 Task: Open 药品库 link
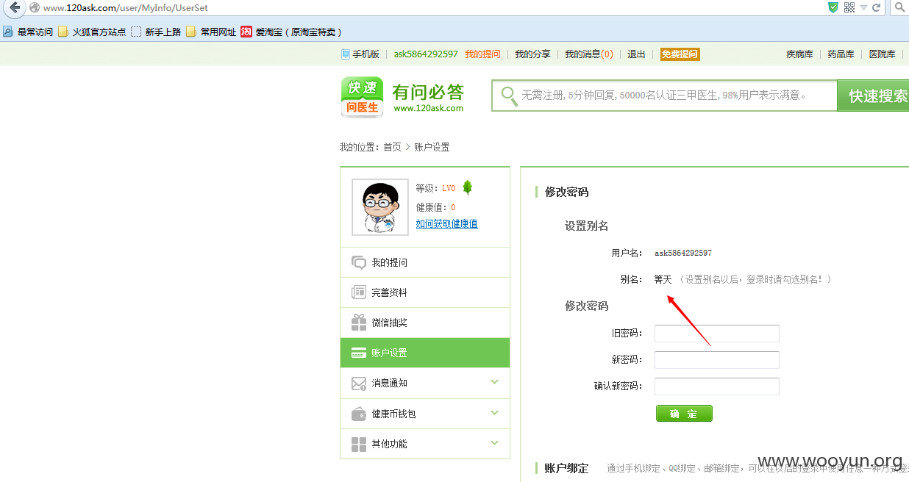841,54
